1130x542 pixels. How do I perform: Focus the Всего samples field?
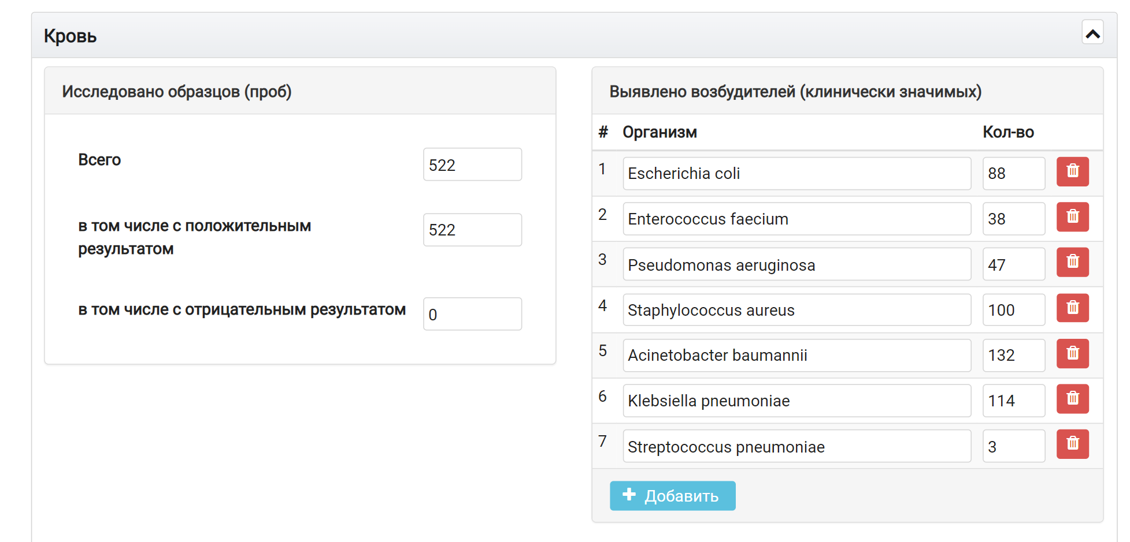(472, 165)
